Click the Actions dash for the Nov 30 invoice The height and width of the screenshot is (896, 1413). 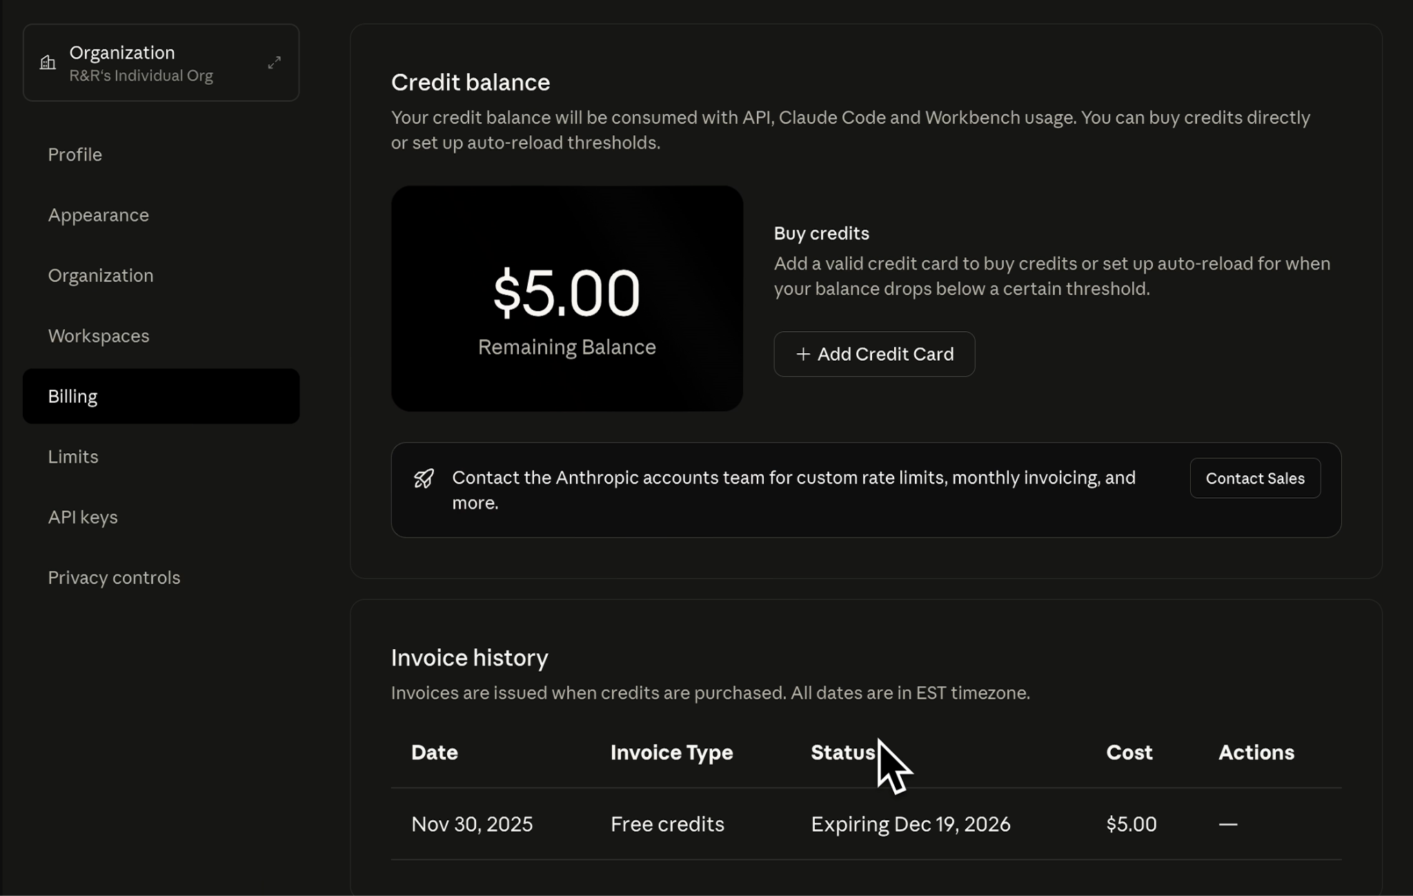click(x=1227, y=824)
